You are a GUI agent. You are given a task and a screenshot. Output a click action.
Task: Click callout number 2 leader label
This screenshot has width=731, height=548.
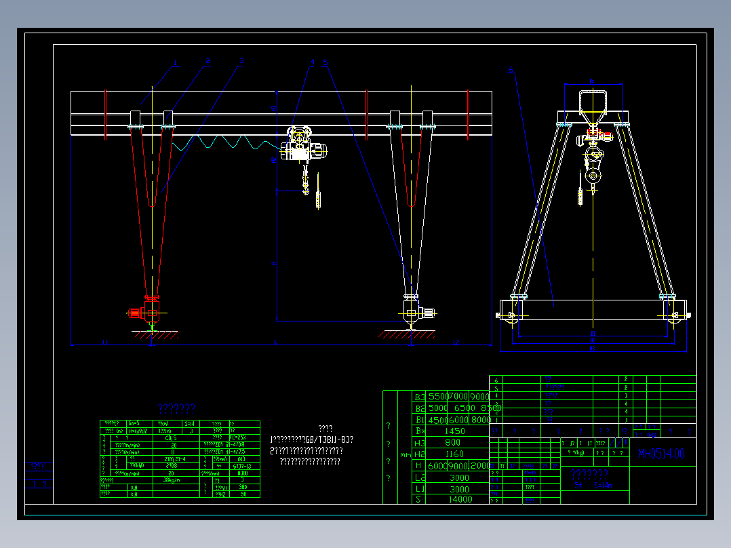[x=208, y=61]
